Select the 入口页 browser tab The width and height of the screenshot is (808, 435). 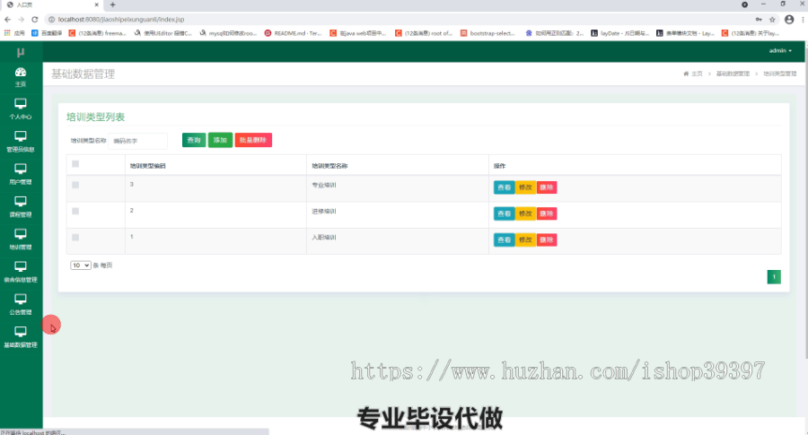51,4
